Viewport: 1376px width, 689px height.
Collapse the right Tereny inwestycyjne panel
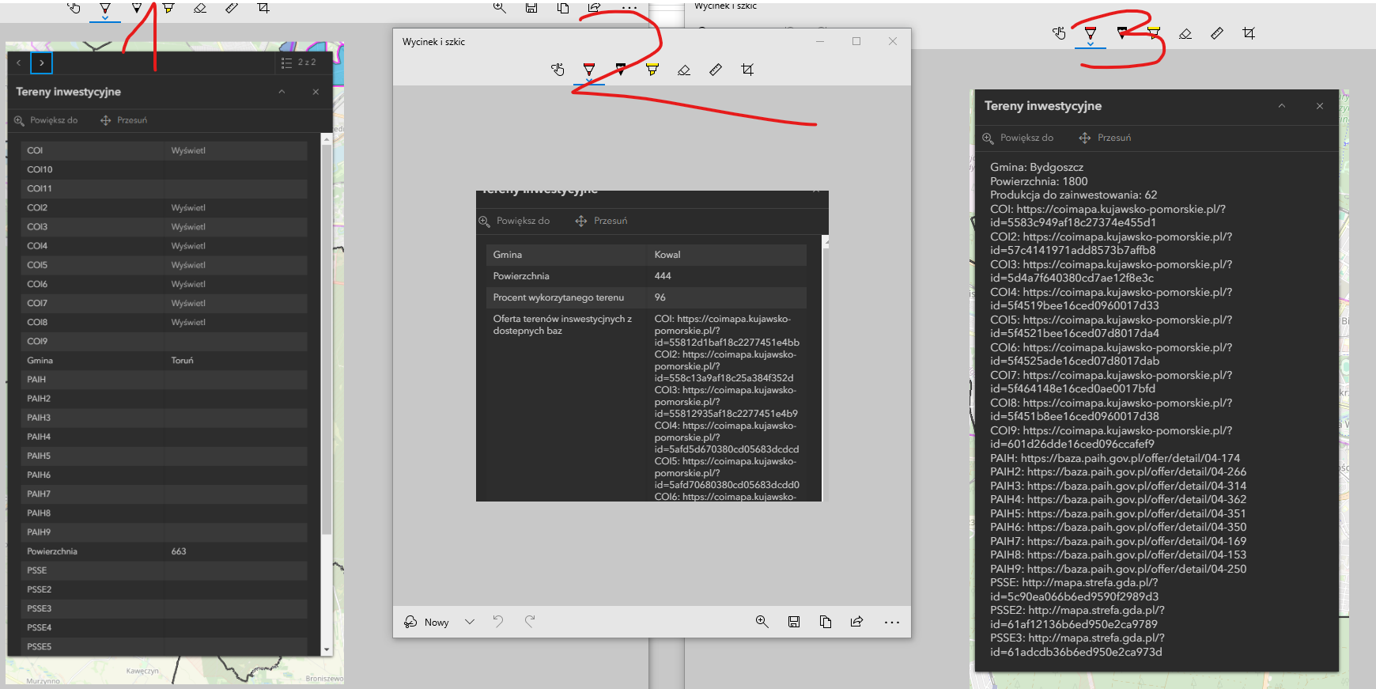pyautogui.click(x=1282, y=106)
